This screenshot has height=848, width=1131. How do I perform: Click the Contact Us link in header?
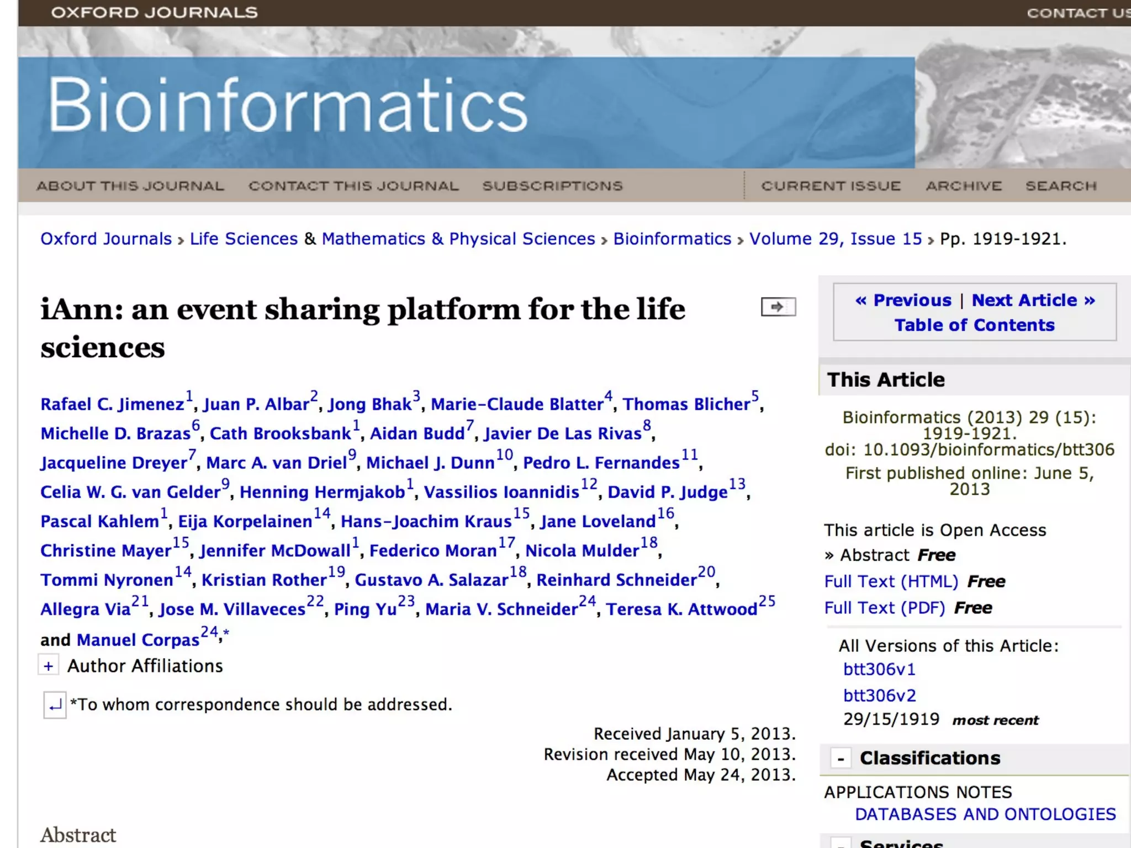(1077, 13)
